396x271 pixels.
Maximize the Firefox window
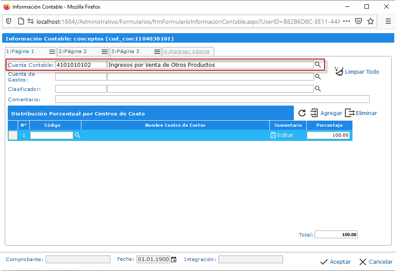coord(367,7)
